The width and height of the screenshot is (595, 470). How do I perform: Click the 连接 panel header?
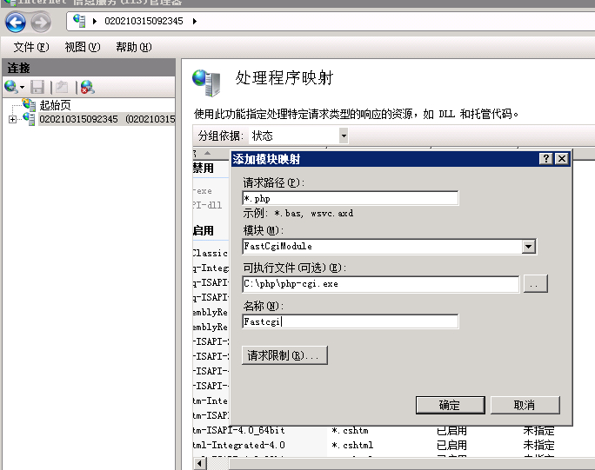[89, 68]
